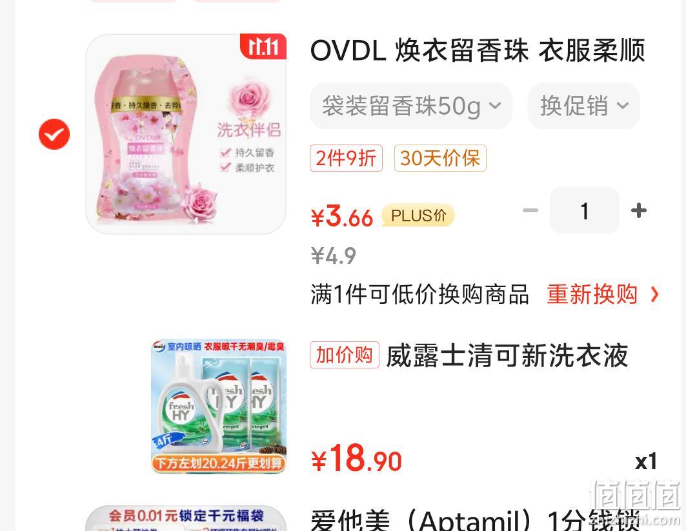The height and width of the screenshot is (531, 686).
Task: Open the OVDL 焕衣留香珠 product title
Action: 478,50
